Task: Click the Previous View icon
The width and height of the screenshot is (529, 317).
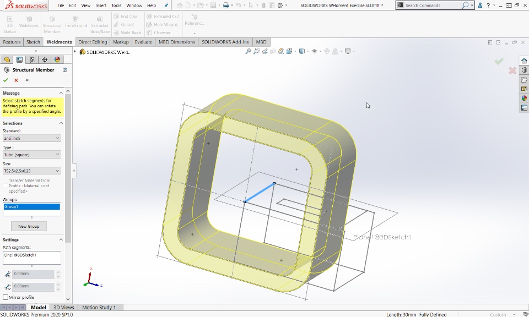Action: point(265,51)
